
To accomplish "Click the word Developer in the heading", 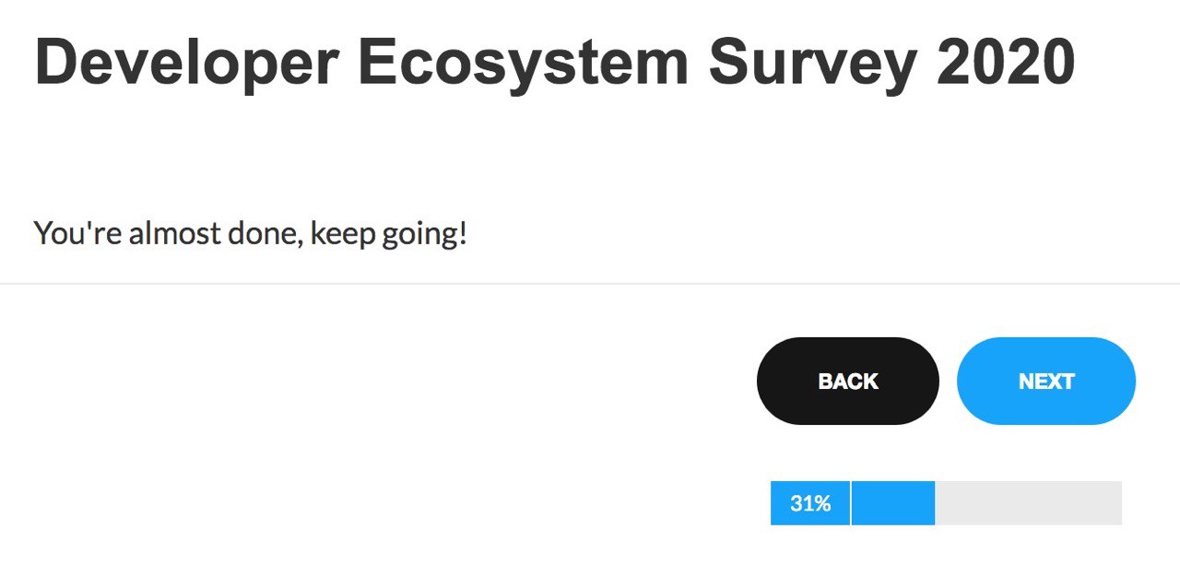I will [x=186, y=65].
